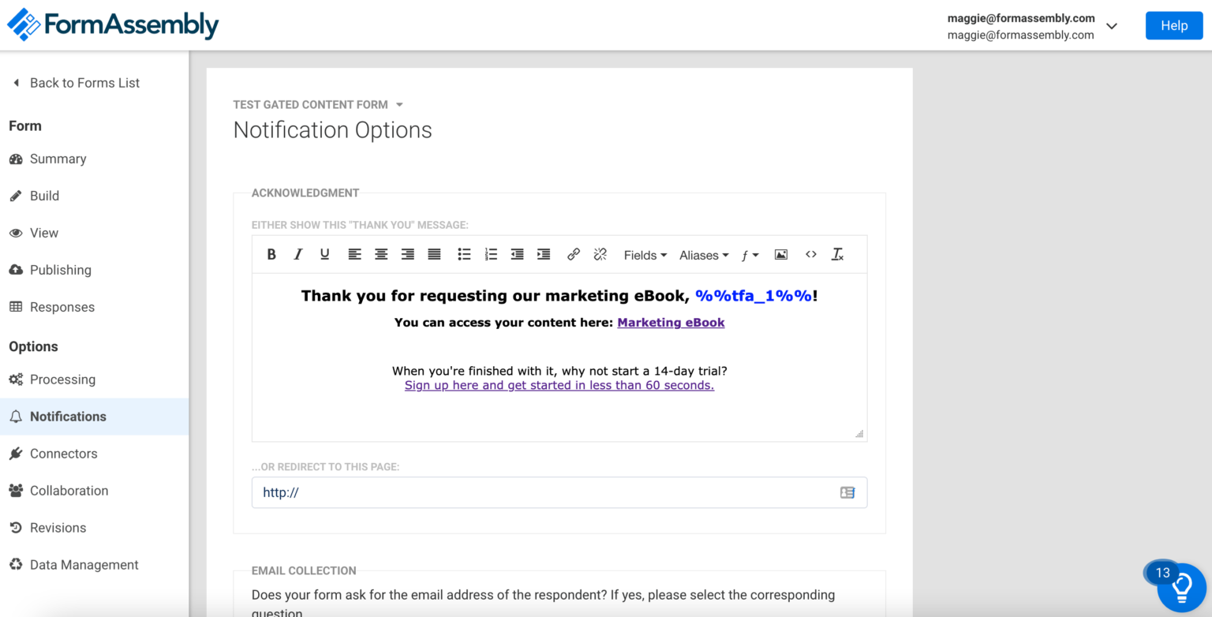Click the Marketing eBook link in message
The image size is (1212, 617).
click(671, 323)
